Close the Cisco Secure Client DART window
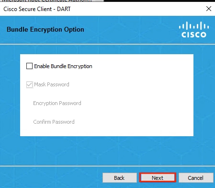 click(x=209, y=9)
